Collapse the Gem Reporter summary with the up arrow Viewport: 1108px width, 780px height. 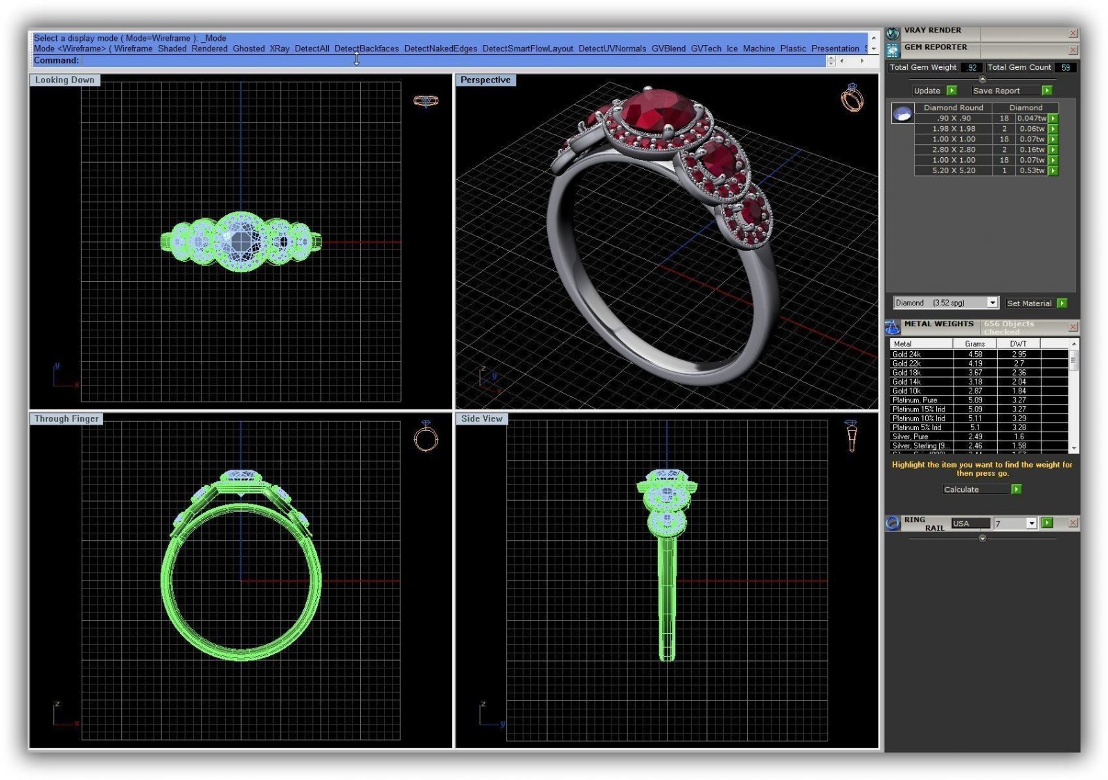982,79
